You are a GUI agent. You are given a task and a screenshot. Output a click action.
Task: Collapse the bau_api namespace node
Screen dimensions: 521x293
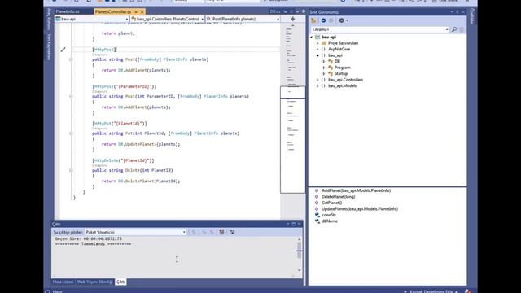tap(317, 55)
